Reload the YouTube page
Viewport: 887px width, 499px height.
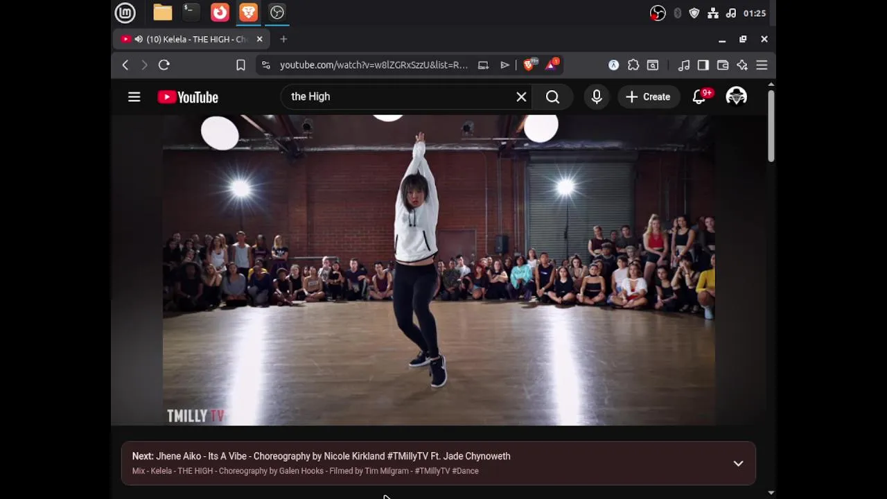(164, 65)
